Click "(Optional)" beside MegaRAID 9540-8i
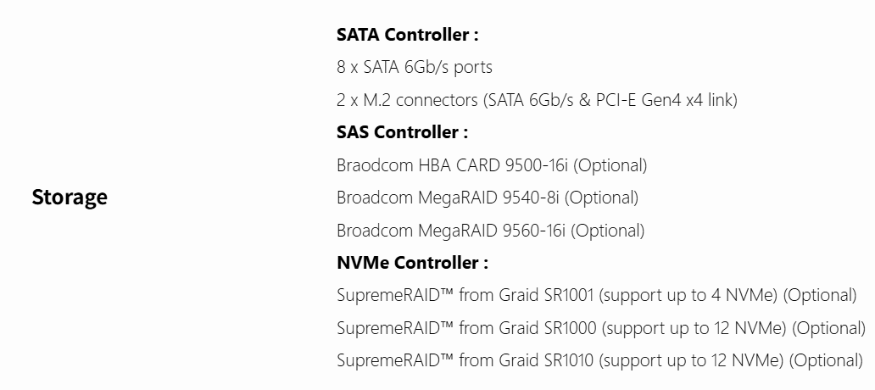This screenshot has height=390, width=875. [x=601, y=198]
